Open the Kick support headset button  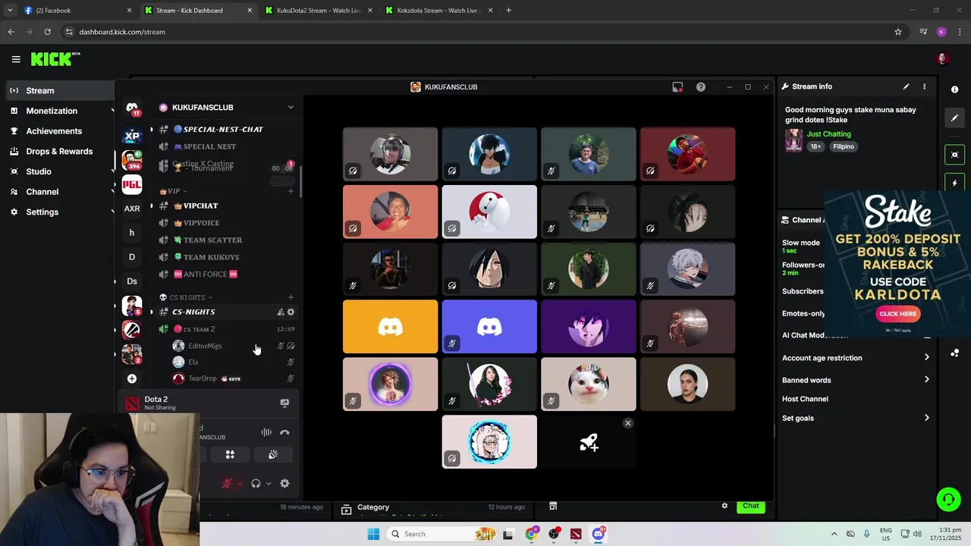(x=948, y=499)
